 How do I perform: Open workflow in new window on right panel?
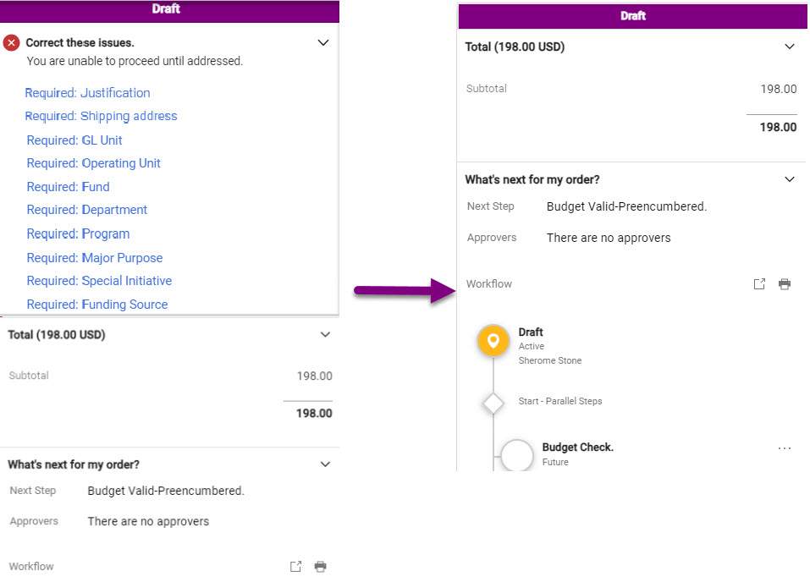(x=759, y=284)
